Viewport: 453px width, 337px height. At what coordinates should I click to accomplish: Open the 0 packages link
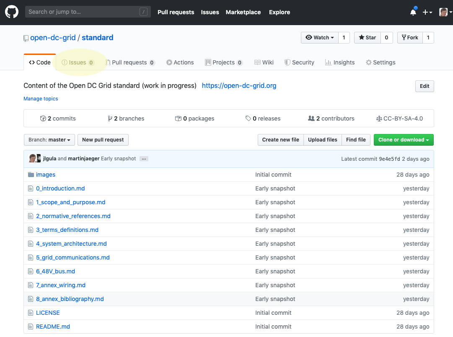tap(195, 118)
